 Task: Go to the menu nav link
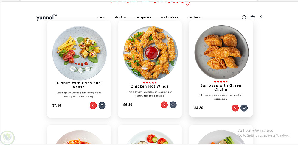(x=101, y=18)
